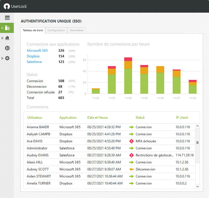This screenshot has width=209, height=198.
Task: Click green arrow icon in Arianna BAKER row
Action: [132, 127]
